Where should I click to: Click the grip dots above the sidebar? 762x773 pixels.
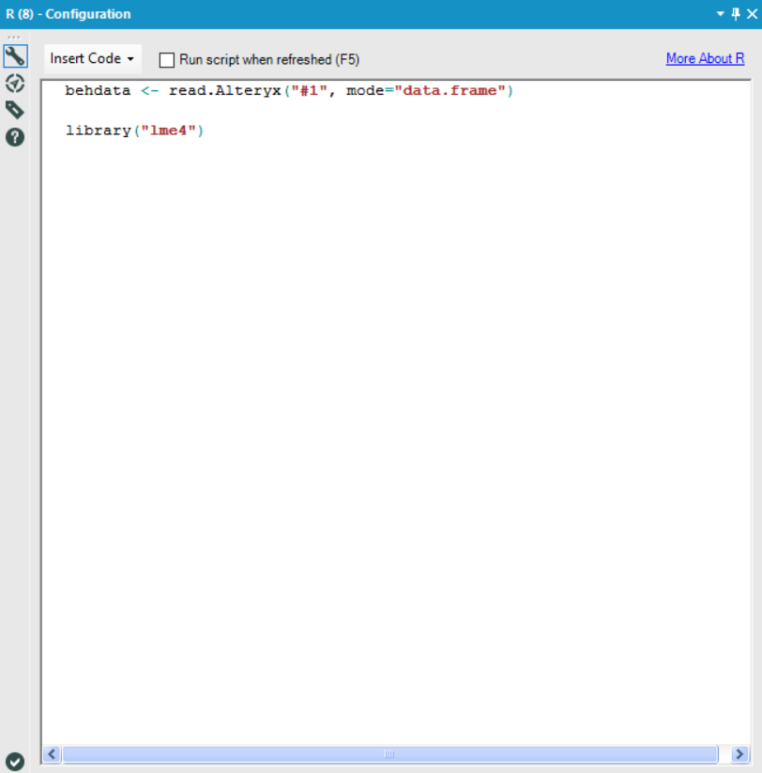pyautogui.click(x=14, y=36)
